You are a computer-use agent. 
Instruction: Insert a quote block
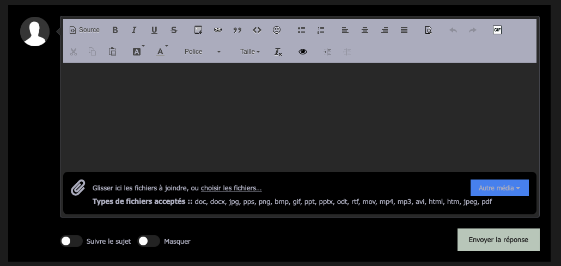[237, 30]
